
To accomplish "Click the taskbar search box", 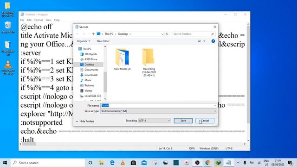I will point(47,163).
